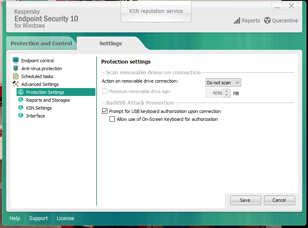Click the Advanced Settings tools icon
Screen dimensions: 308x228
16,84
